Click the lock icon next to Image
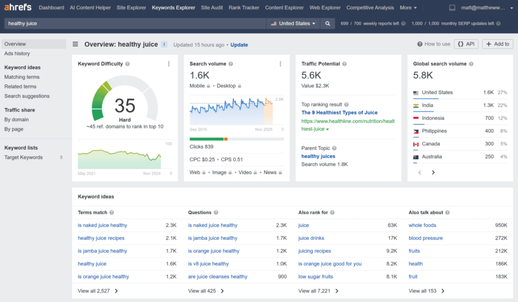 (230, 173)
